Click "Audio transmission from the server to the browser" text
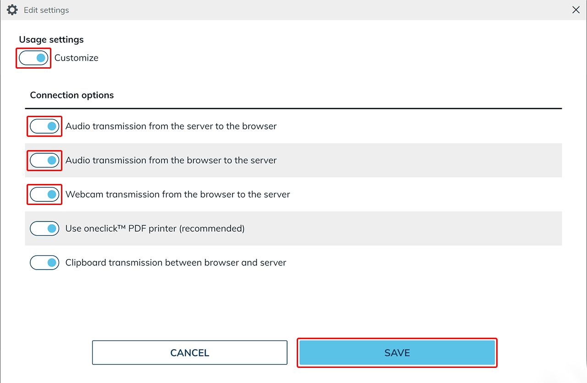This screenshot has height=383, width=587. (x=171, y=126)
